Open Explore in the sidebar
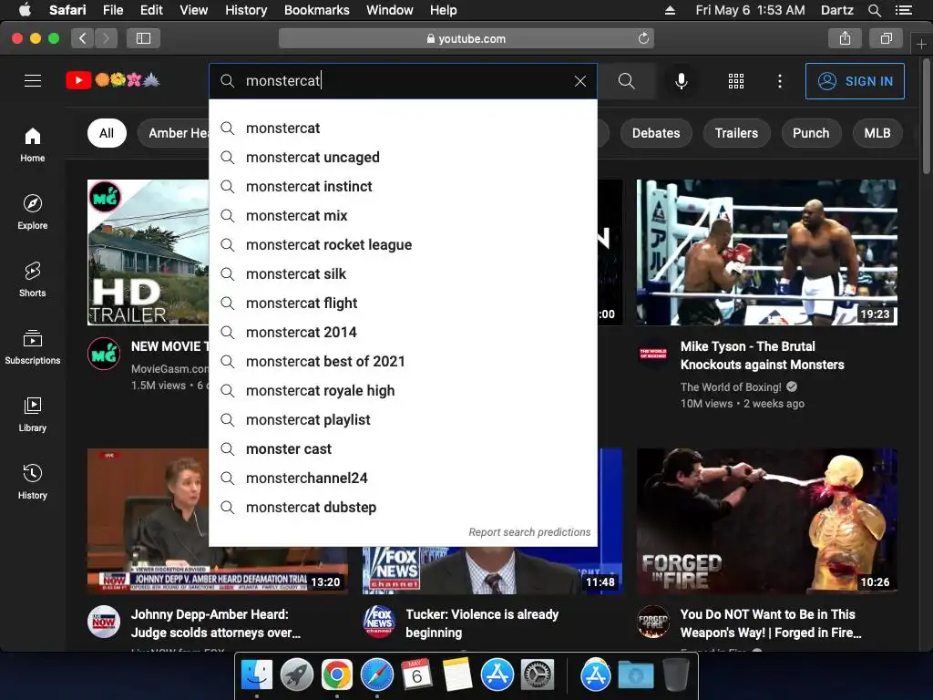933x700 pixels. click(x=33, y=211)
